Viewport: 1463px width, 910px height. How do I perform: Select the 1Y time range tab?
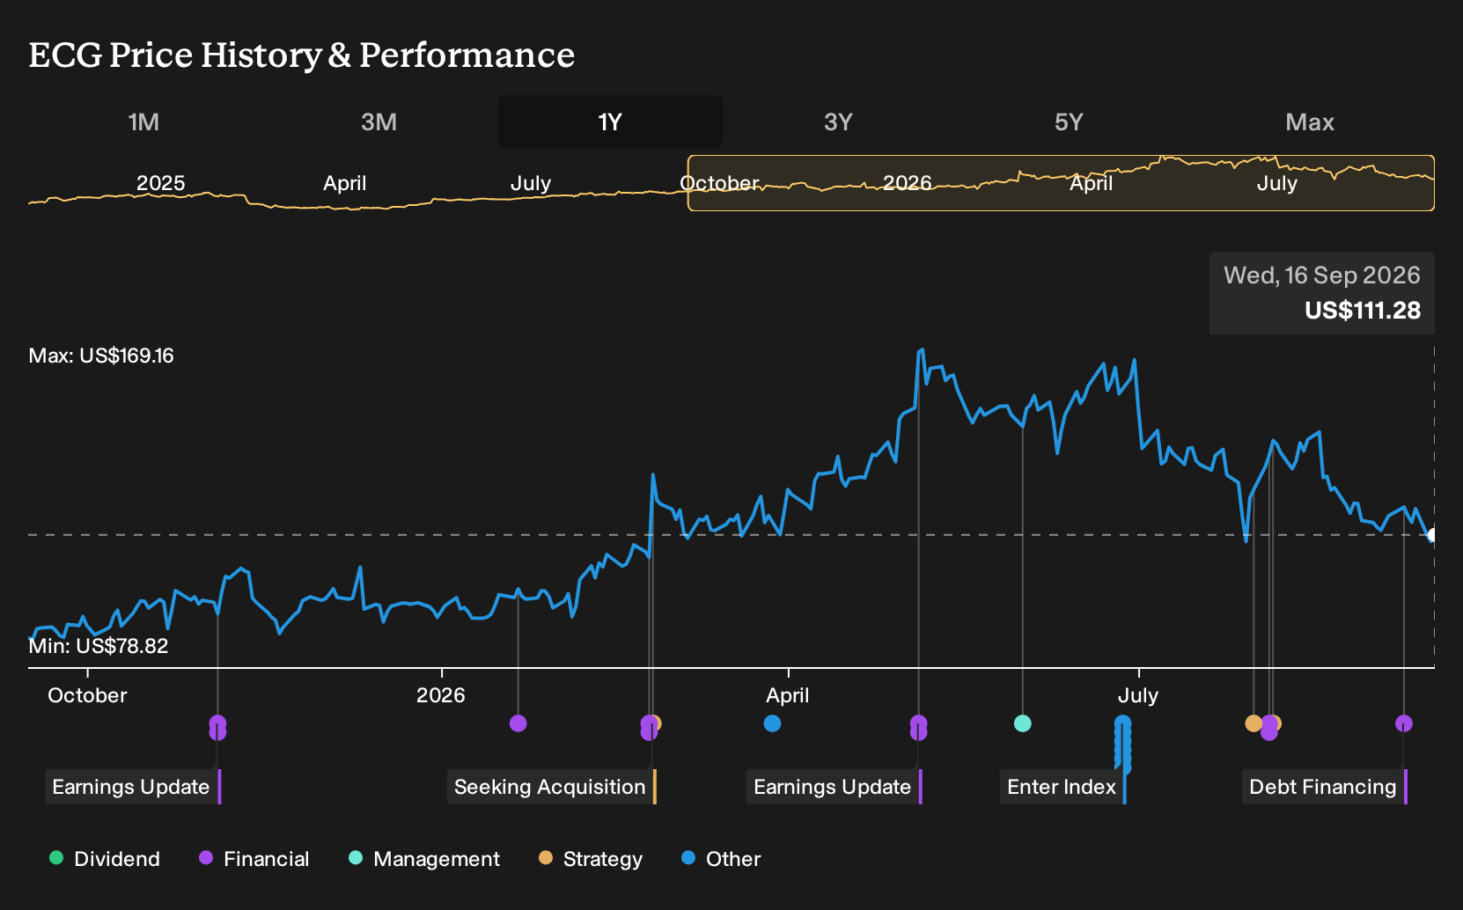pos(611,121)
